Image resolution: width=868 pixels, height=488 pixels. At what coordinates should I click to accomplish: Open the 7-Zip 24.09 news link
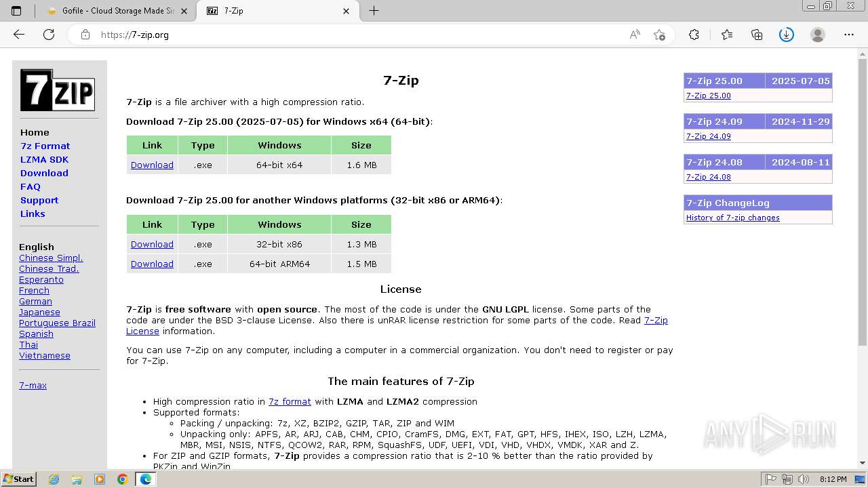(x=709, y=136)
